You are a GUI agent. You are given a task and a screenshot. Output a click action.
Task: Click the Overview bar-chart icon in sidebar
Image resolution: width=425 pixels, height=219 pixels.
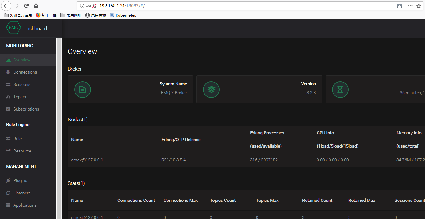8,60
